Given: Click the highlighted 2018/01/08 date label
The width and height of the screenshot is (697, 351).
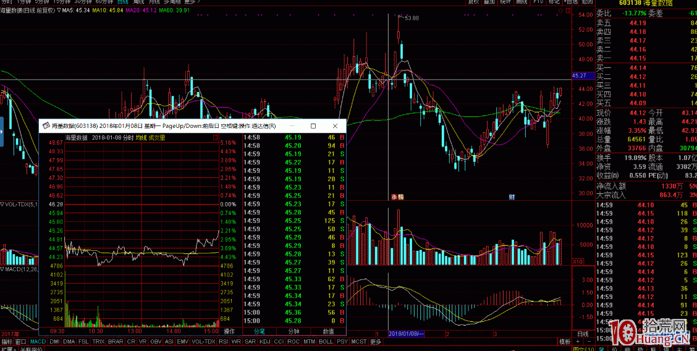Looking at the screenshot, I should 407,333.
